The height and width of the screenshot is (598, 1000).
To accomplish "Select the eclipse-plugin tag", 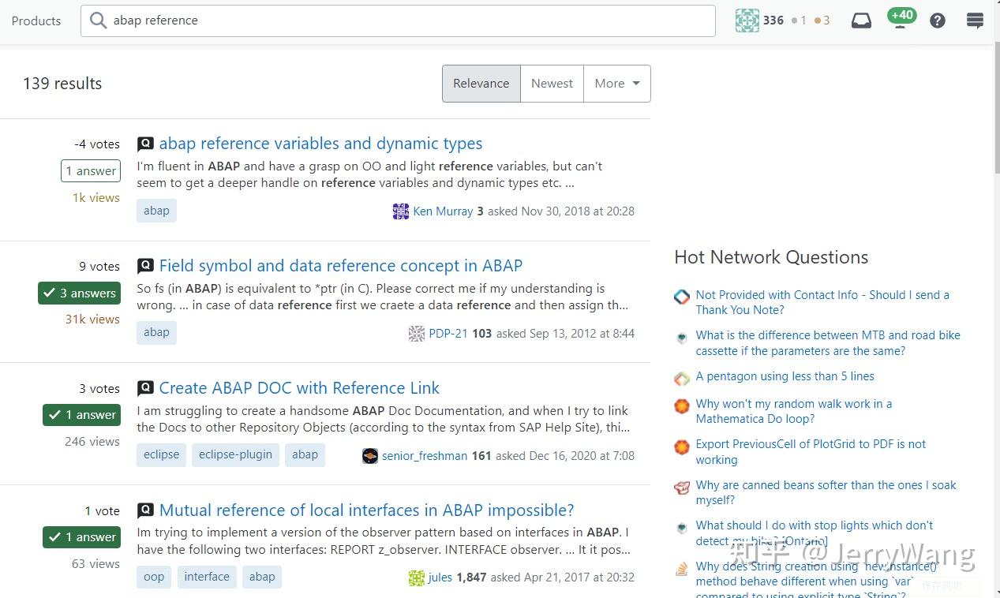I will (235, 454).
